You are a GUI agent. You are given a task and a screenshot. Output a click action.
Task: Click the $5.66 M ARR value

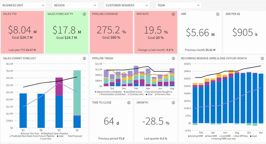(x=200, y=32)
